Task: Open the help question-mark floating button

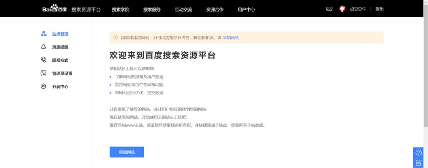Action: [x=418, y=152]
